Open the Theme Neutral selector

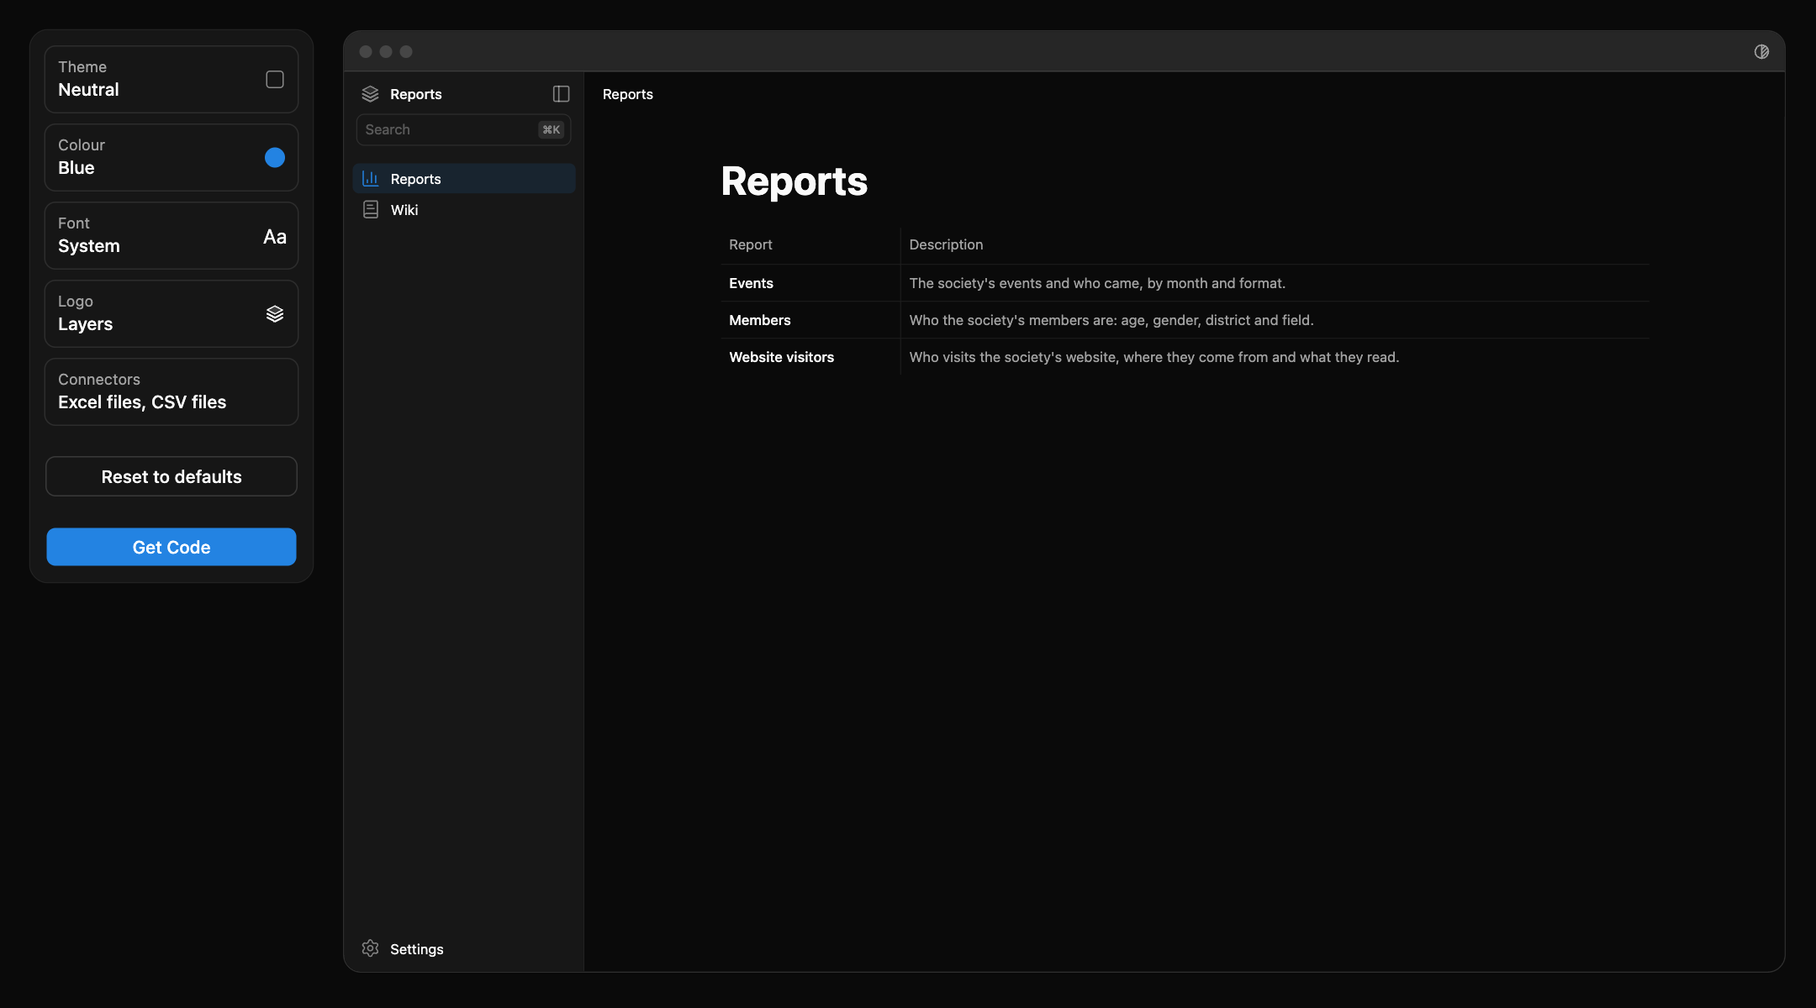(x=172, y=80)
